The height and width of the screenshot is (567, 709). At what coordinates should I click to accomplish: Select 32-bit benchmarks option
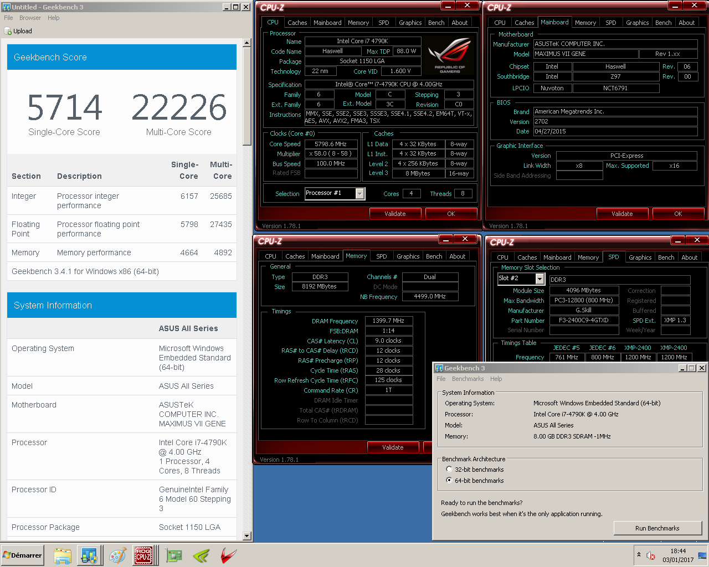(x=449, y=470)
